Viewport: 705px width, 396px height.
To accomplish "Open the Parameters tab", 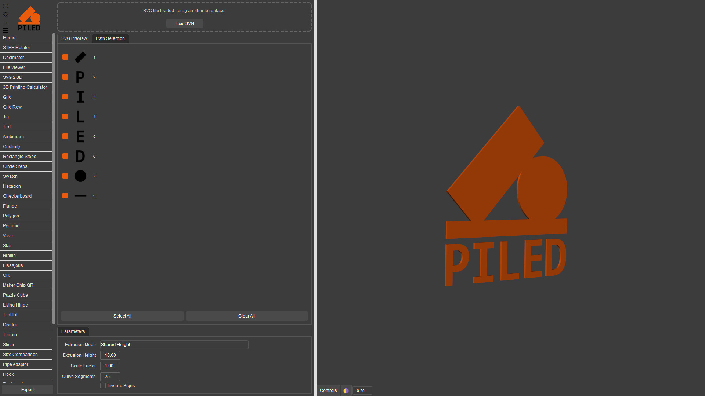I will click(73, 331).
